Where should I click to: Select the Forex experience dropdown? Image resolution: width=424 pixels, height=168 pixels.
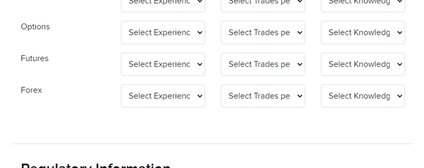(x=163, y=96)
